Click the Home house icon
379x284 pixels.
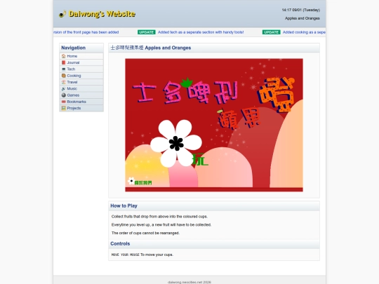pyautogui.click(x=64, y=56)
